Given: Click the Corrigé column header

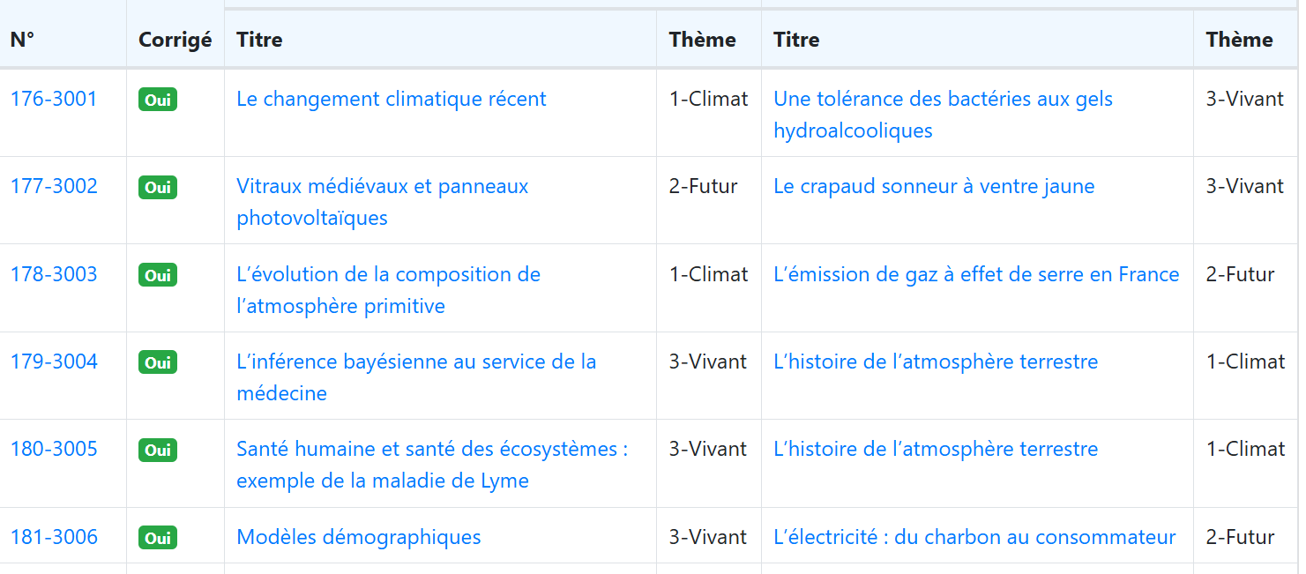Looking at the screenshot, I should (175, 40).
